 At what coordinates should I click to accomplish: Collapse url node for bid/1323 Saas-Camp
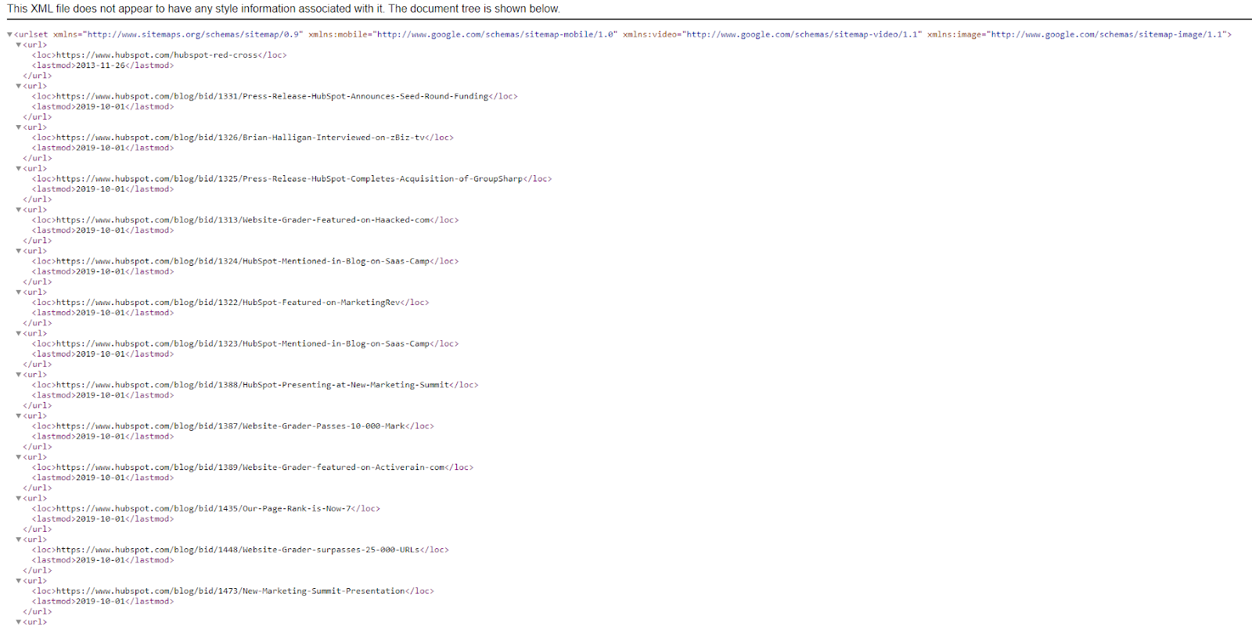pyautogui.click(x=19, y=333)
